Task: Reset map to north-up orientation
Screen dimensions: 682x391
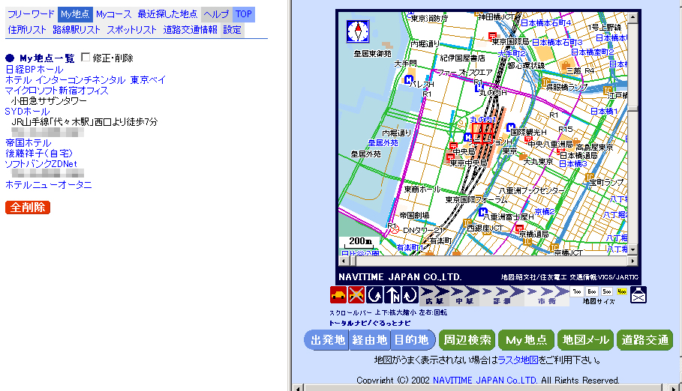Action: (x=392, y=294)
